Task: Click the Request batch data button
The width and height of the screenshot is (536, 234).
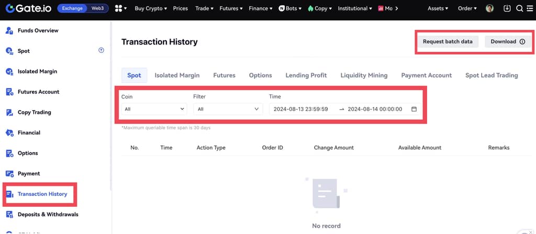Action: 448,42
